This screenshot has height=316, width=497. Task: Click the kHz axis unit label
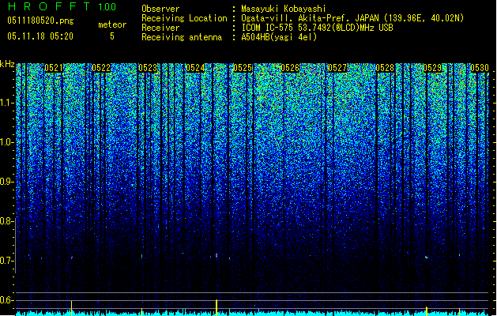click(7, 64)
